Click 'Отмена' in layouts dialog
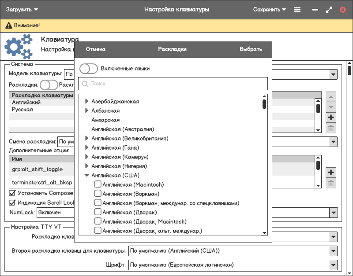Image resolution: width=353 pixels, height=276 pixels. [95, 49]
